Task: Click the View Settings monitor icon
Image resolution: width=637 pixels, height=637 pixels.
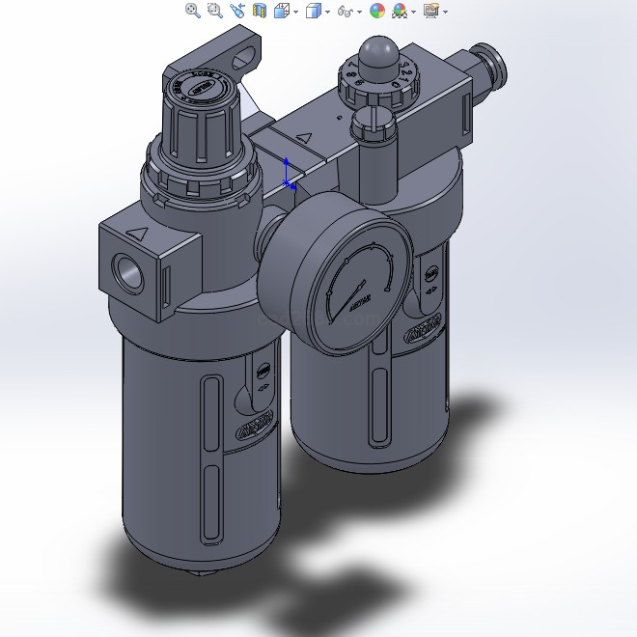Action: [430, 11]
